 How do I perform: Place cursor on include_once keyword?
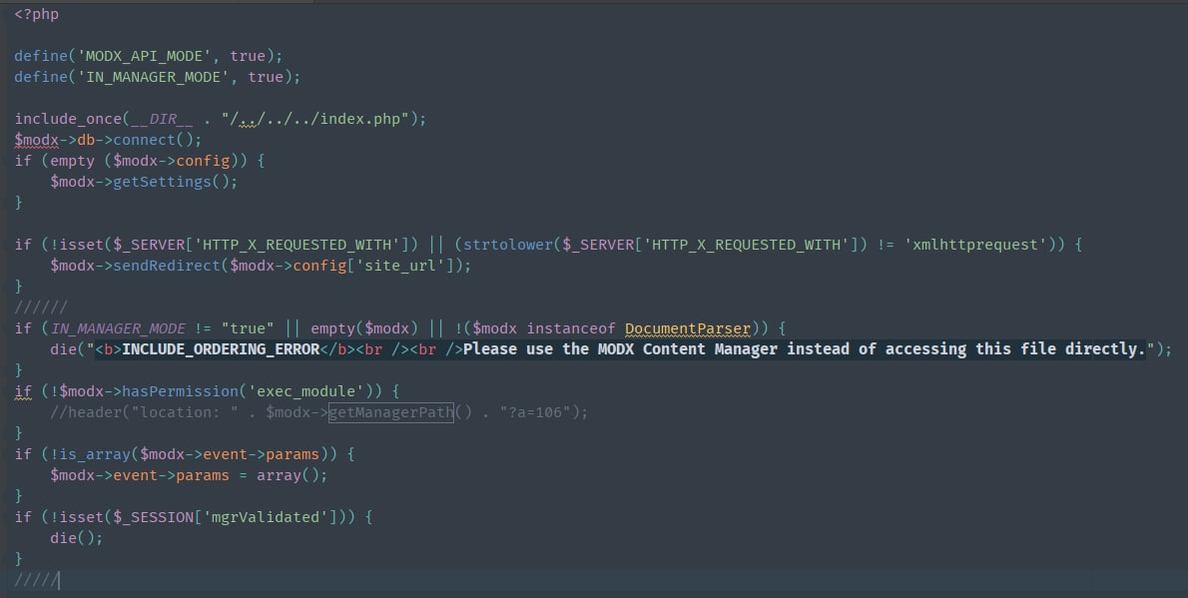[68, 119]
